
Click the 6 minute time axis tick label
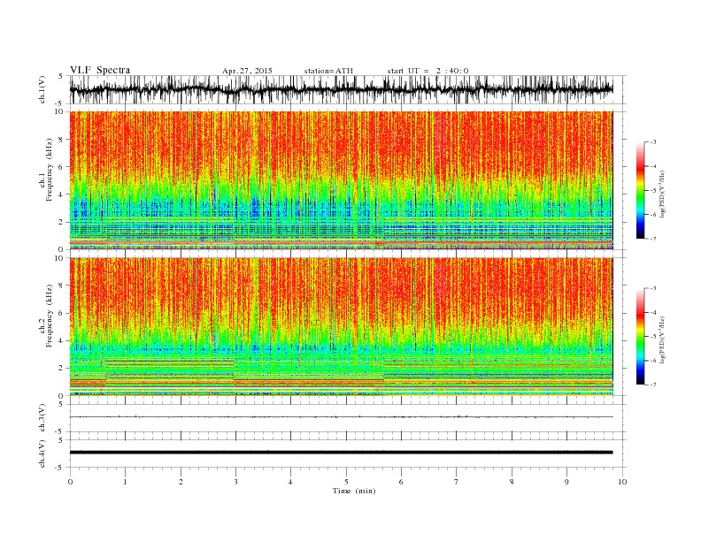[x=401, y=482]
